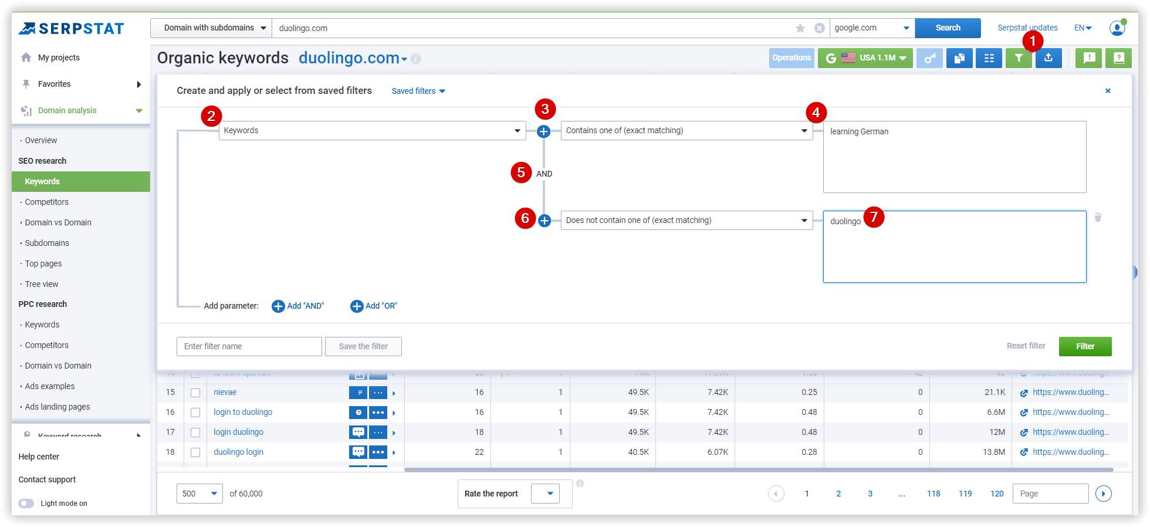Viewport: 1150px width, 527px height.
Task: Open the feedback speech bubble icon
Action: click(x=1089, y=58)
